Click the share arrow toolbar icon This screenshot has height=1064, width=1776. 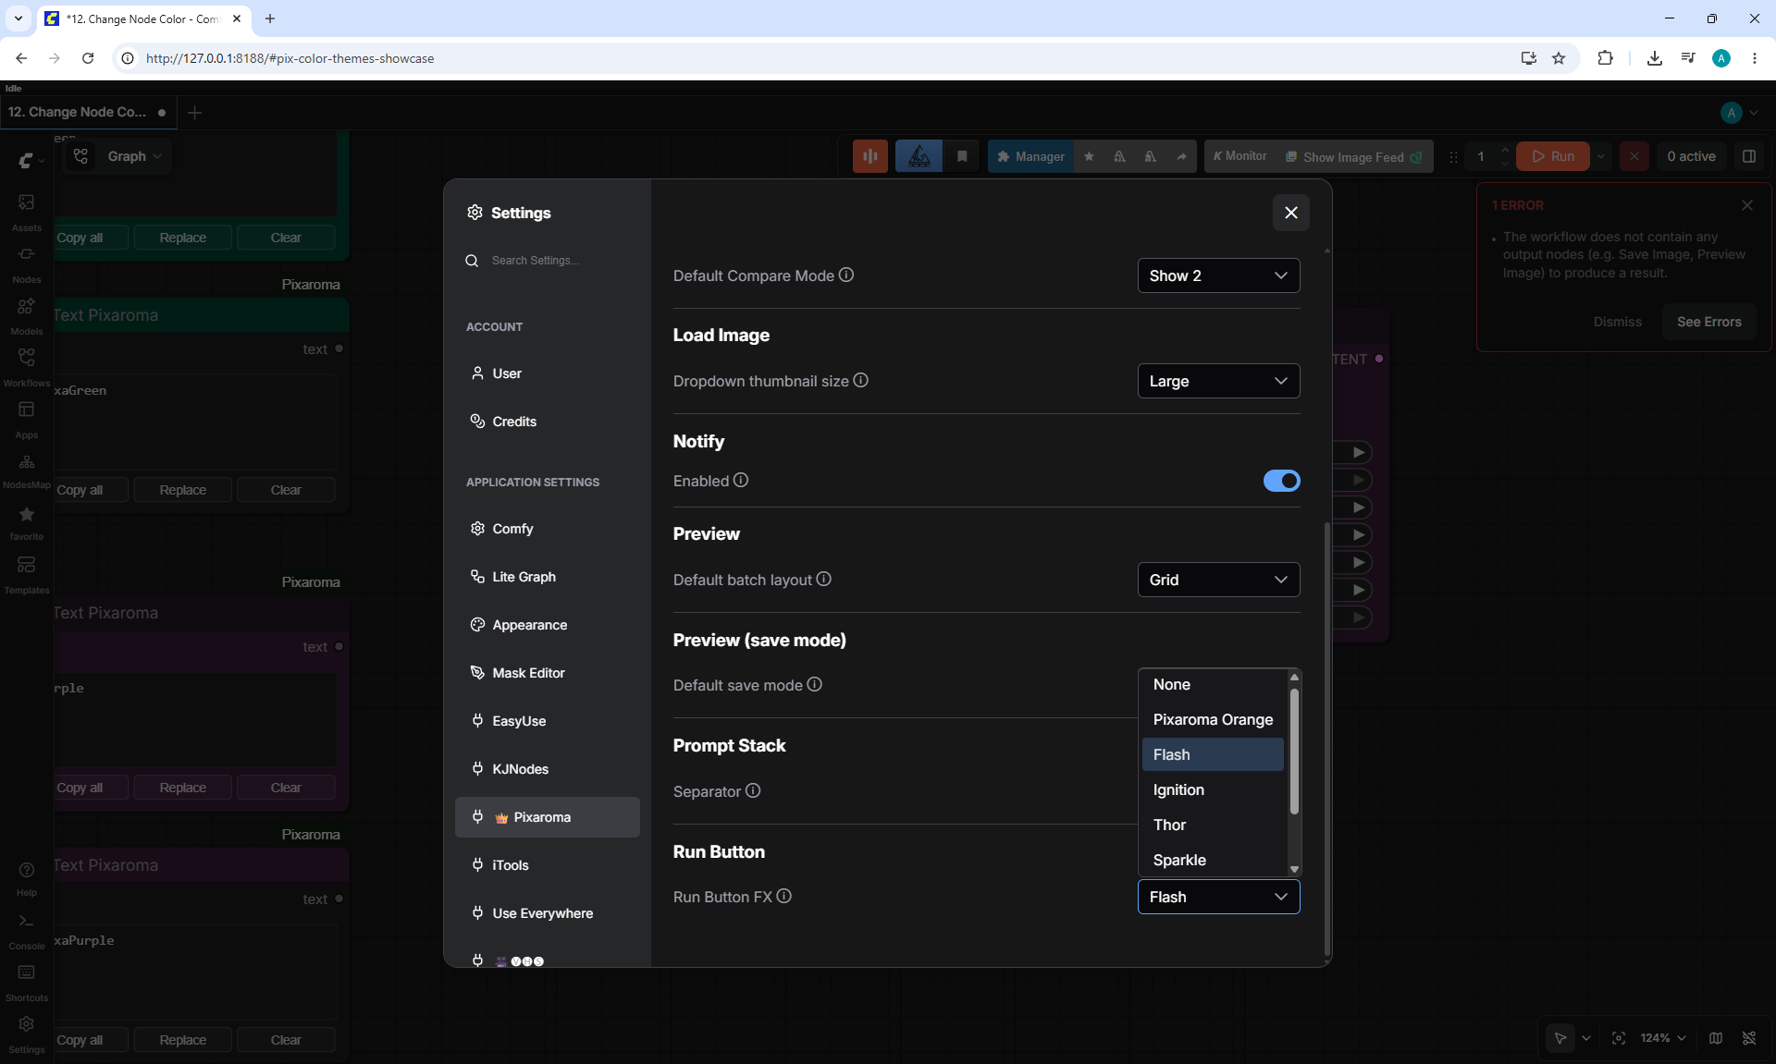1181,156
